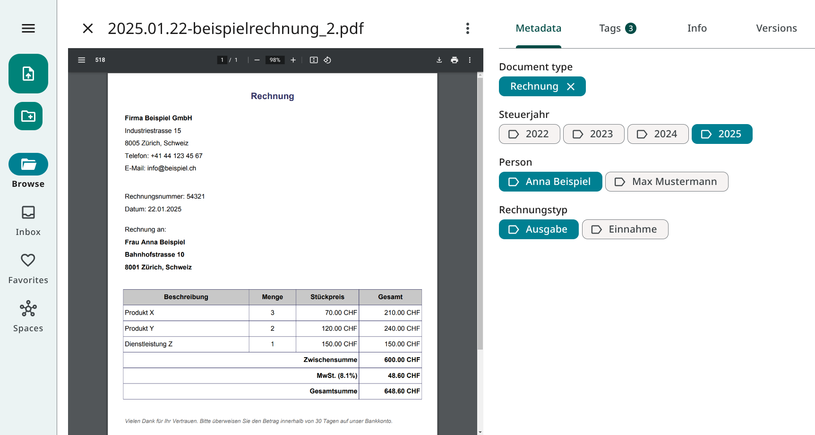815x435 pixels.
Task: Zoom in on the PDF
Action: click(x=293, y=60)
